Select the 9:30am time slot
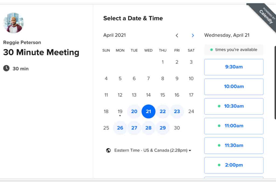This screenshot has width=276, height=184. 234,67
